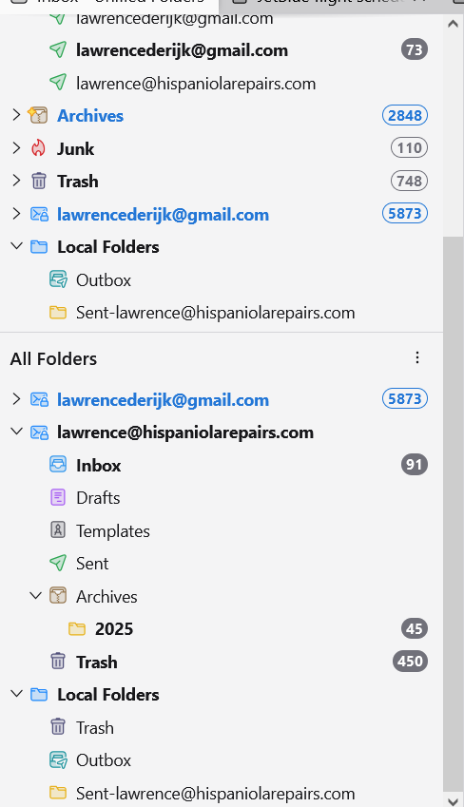Viewport: 464px width, 807px height.
Task: Click the folder pane scrollbar down arrow
Action: pyautogui.click(x=454, y=801)
